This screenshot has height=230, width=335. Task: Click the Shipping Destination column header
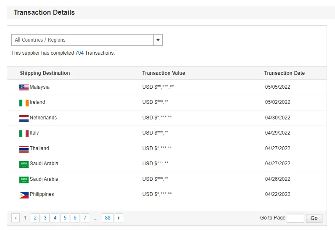pos(45,73)
